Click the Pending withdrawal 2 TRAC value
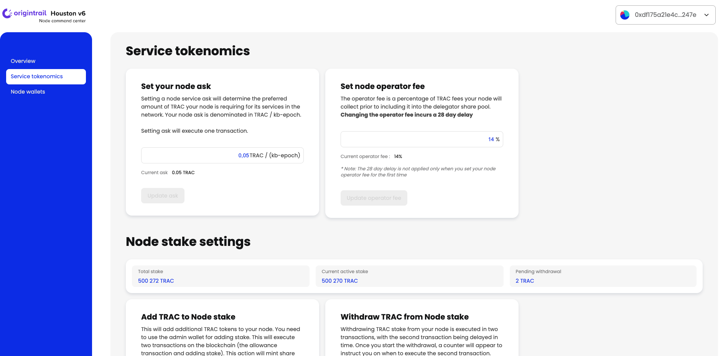This screenshot has height=356, width=723. click(525, 281)
